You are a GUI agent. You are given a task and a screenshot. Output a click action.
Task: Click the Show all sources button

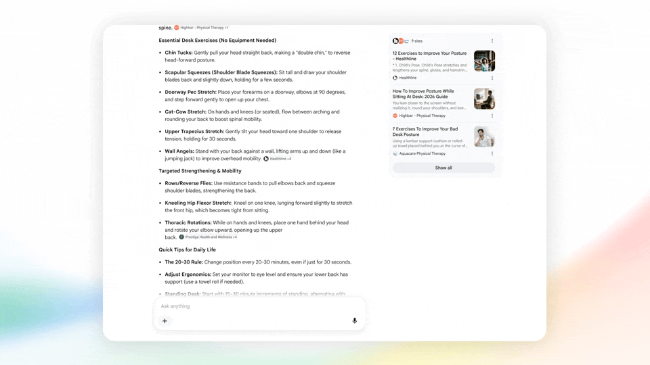click(x=443, y=168)
